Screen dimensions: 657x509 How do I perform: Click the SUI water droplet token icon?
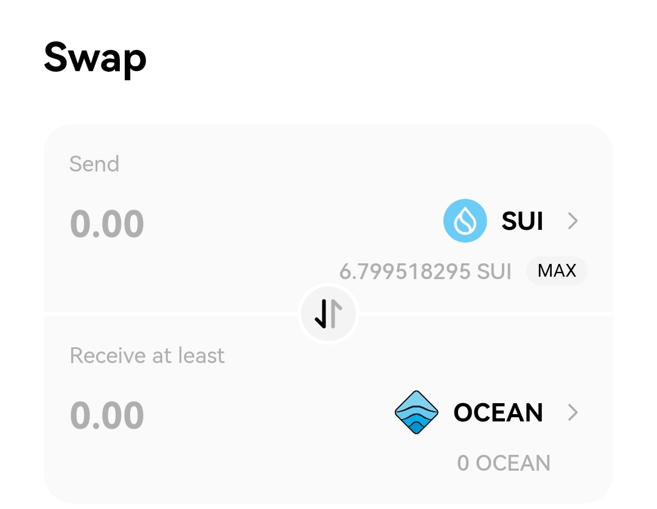click(x=465, y=221)
